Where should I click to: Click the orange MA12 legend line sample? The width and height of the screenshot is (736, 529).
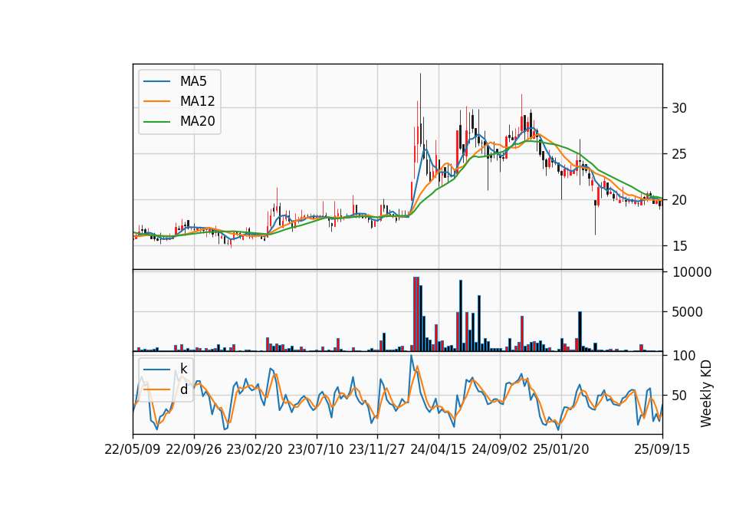click(156, 101)
